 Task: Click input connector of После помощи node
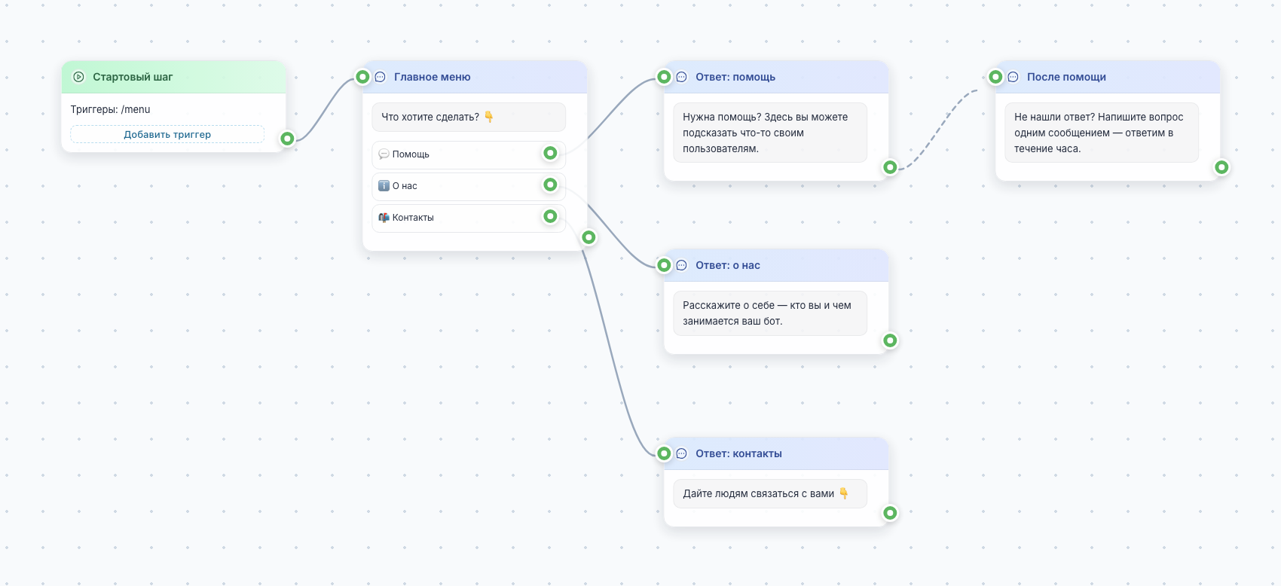pyautogui.click(x=995, y=77)
